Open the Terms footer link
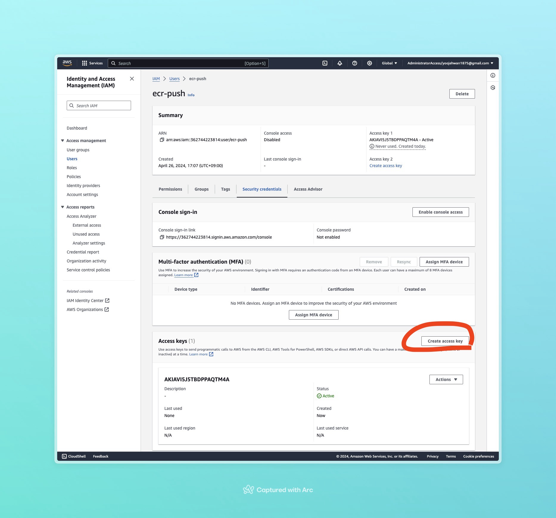Image resolution: width=556 pixels, height=518 pixels. pyautogui.click(x=451, y=456)
